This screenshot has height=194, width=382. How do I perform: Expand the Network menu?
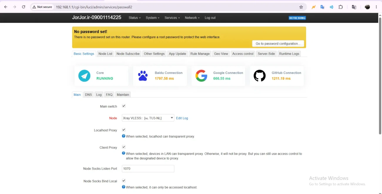pos(192,18)
